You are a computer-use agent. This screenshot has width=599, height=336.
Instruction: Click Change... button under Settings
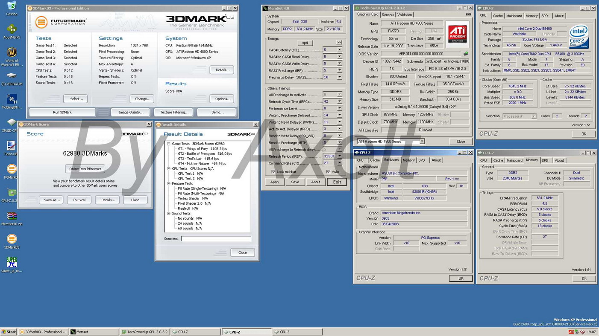tap(142, 99)
